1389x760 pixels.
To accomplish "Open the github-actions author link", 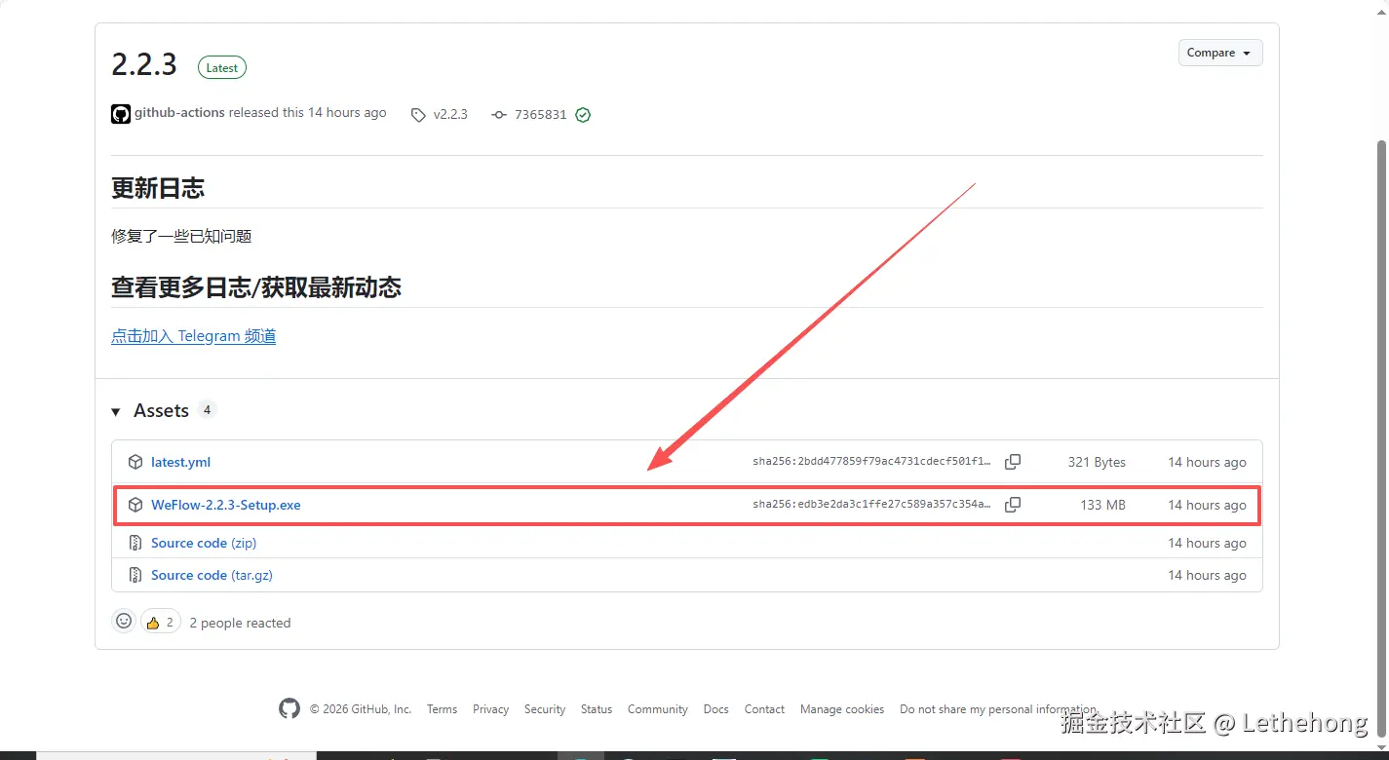I will pos(179,113).
